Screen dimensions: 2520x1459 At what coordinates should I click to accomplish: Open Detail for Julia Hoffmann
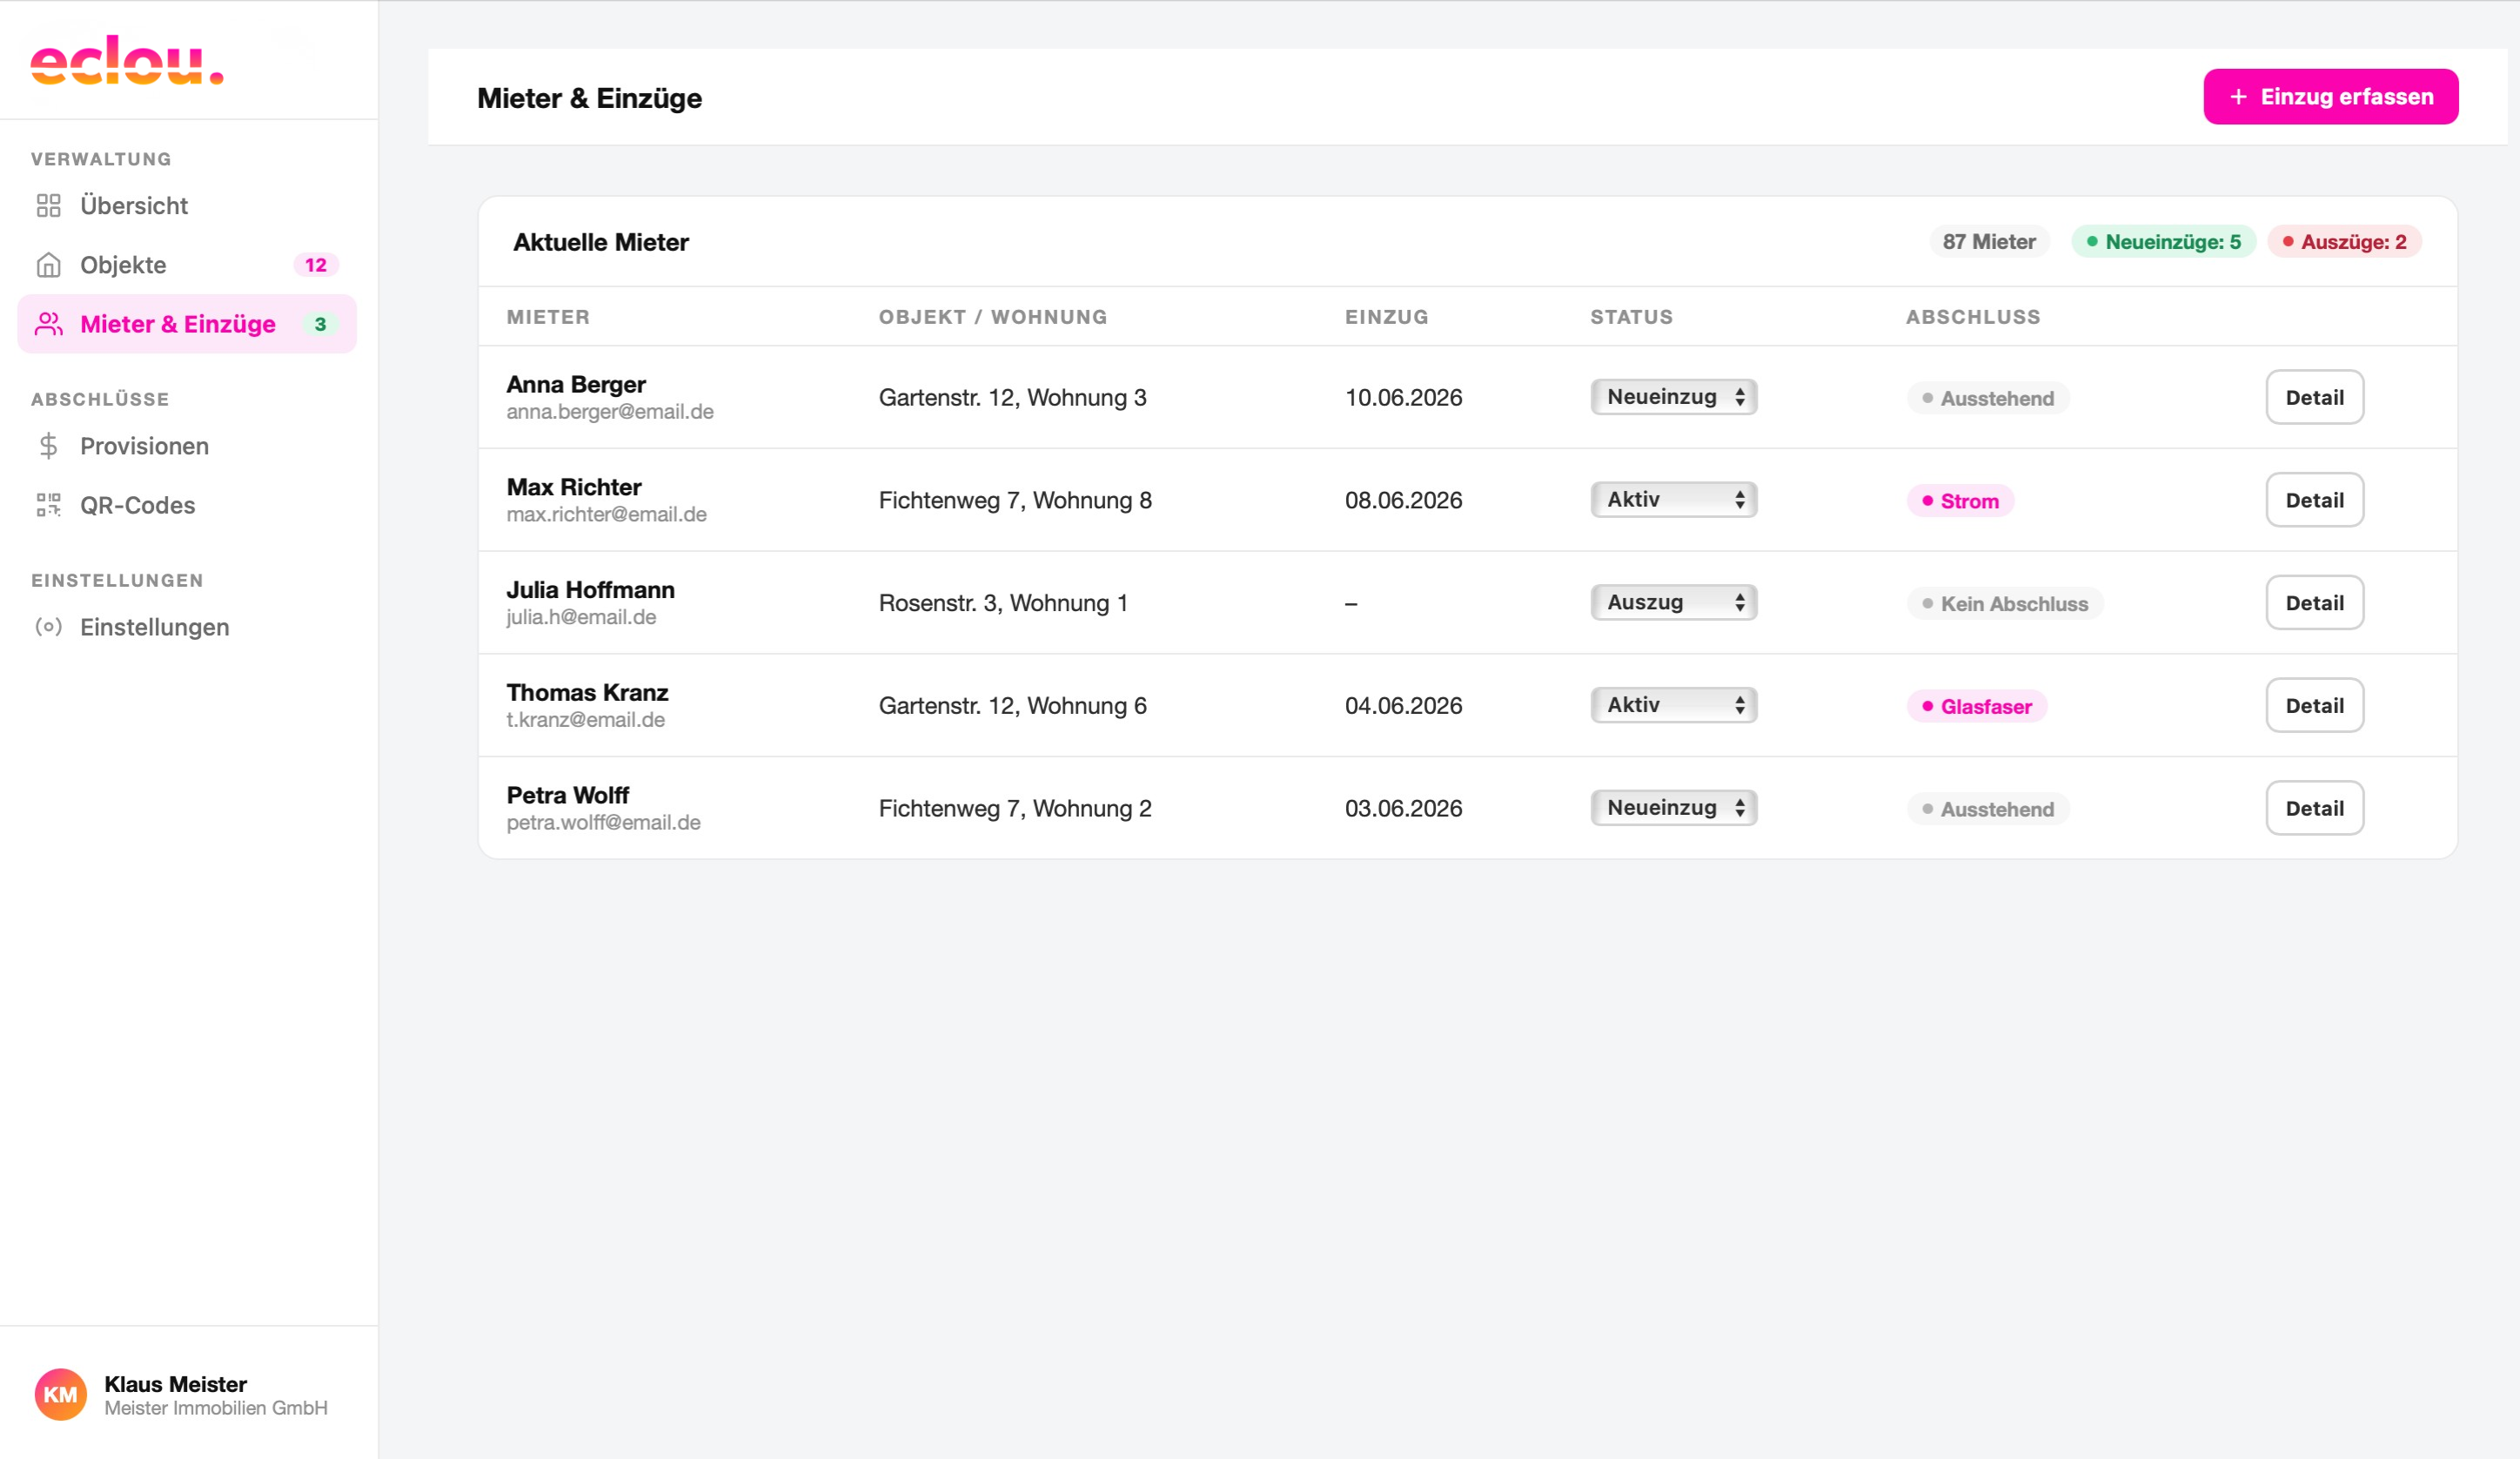(2314, 602)
